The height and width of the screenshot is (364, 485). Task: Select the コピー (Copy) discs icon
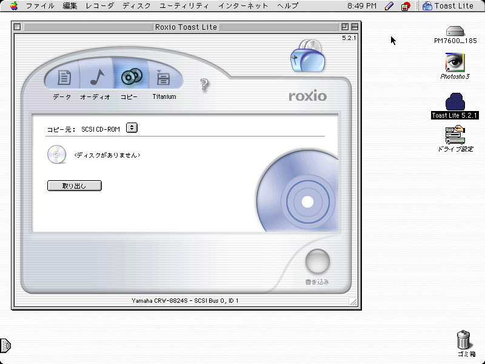[x=132, y=76]
